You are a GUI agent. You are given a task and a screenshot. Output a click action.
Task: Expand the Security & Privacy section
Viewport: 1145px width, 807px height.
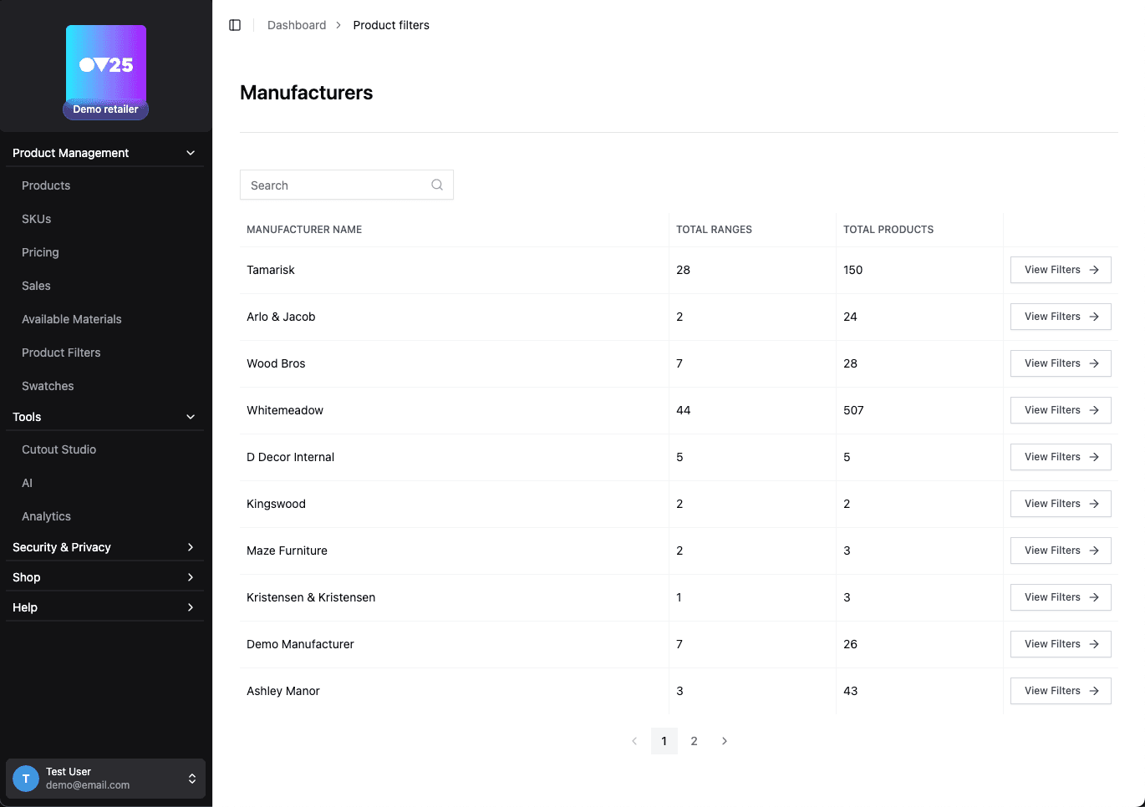pos(190,547)
